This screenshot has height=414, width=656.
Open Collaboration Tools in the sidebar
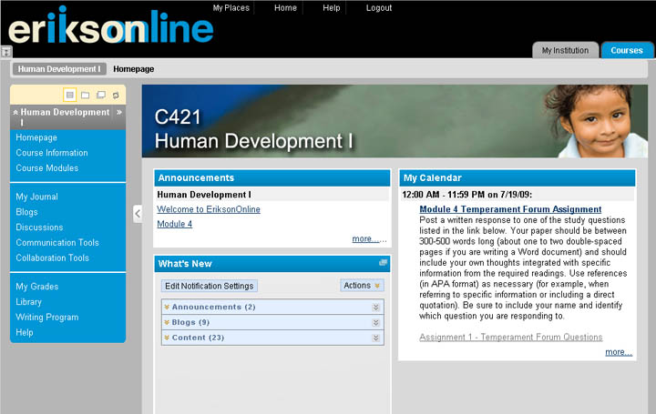[52, 257]
